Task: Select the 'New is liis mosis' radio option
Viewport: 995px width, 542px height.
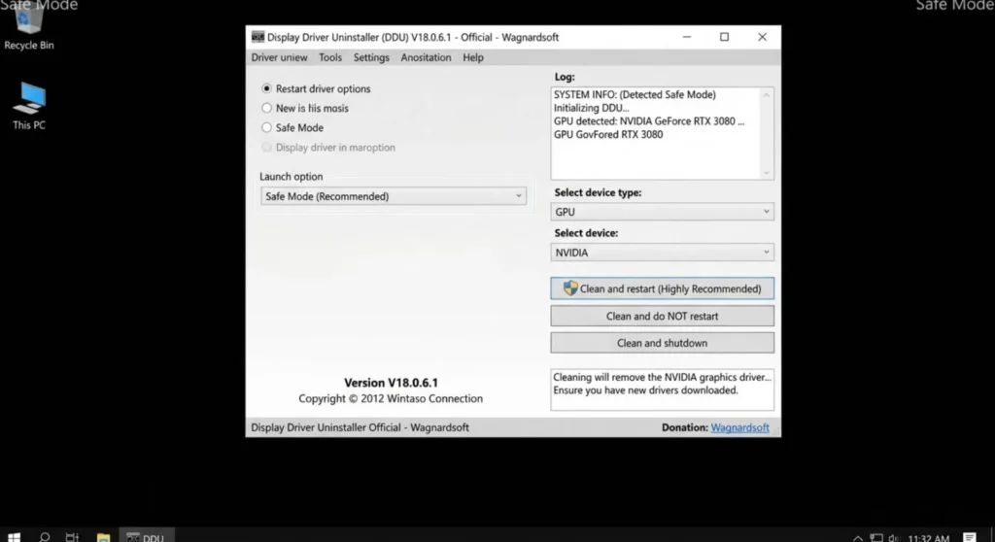Action: pyautogui.click(x=266, y=108)
